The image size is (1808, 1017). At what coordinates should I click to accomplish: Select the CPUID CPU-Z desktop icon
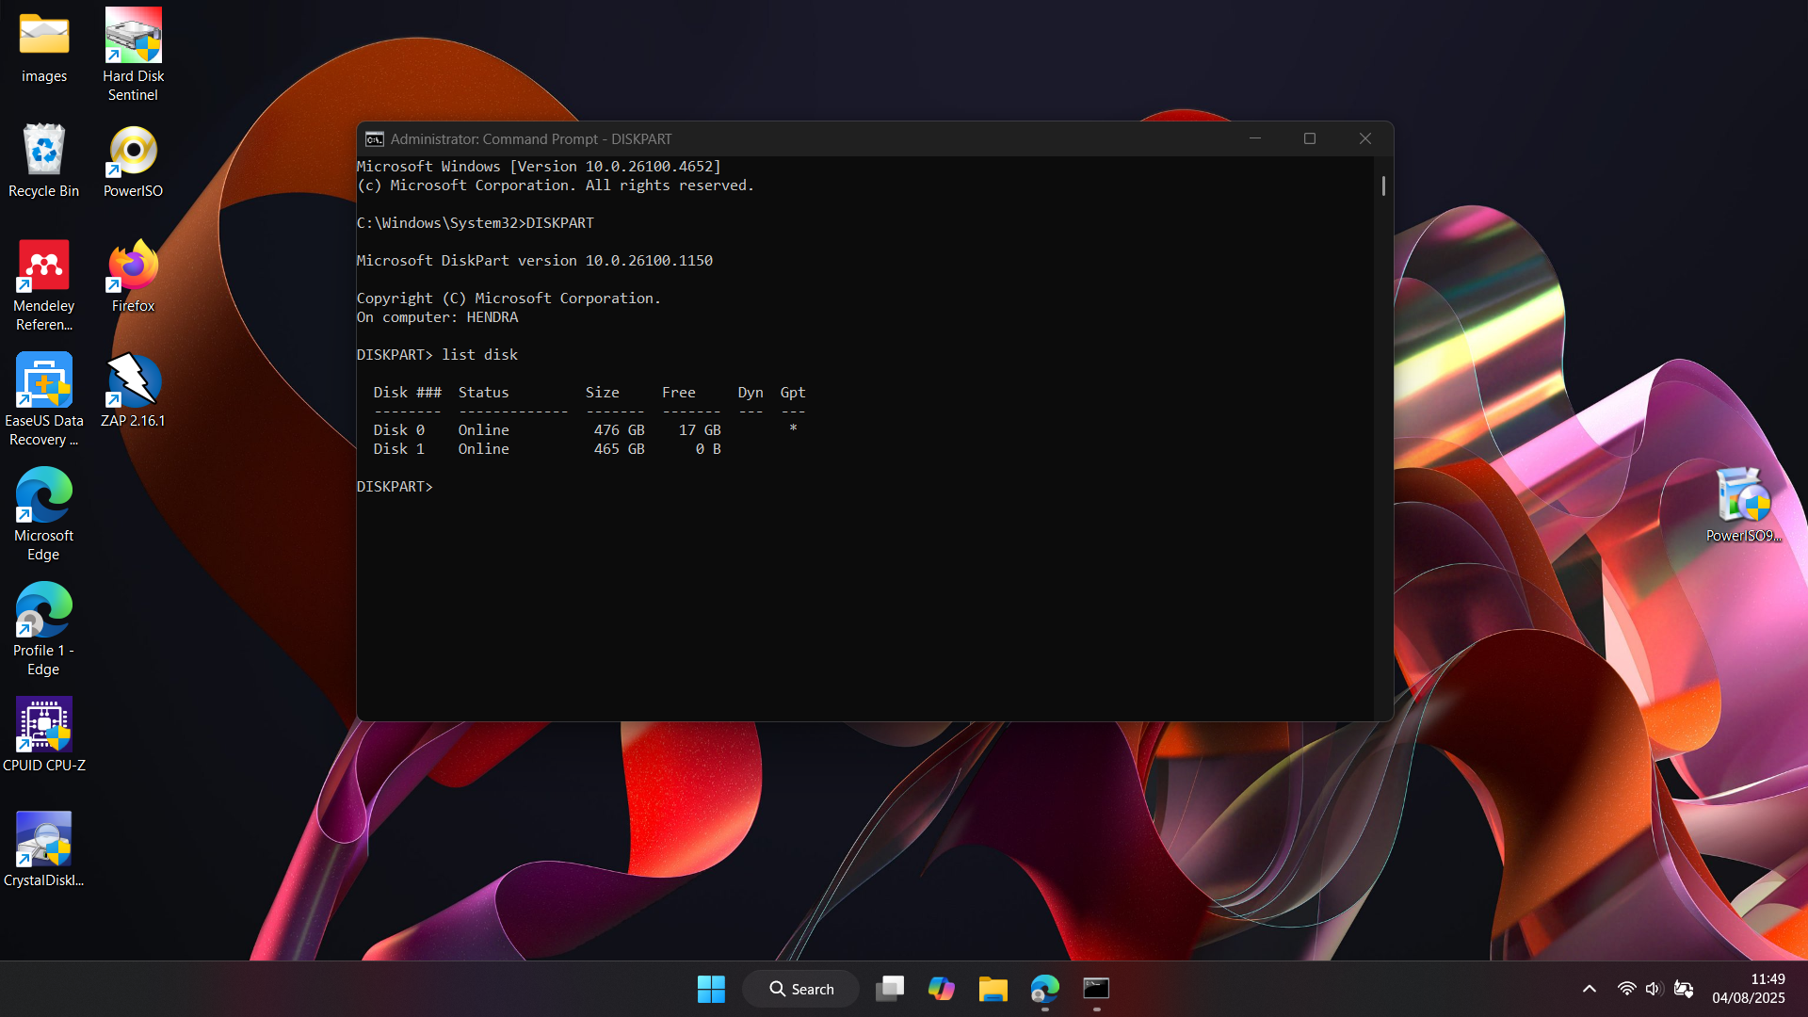pos(44,727)
